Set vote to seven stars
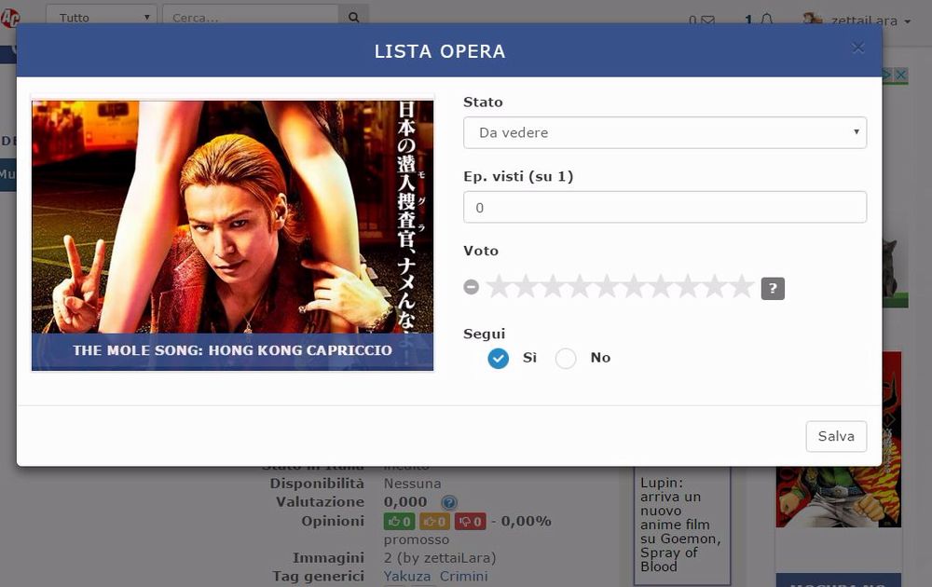This screenshot has height=587, width=932. click(661, 287)
